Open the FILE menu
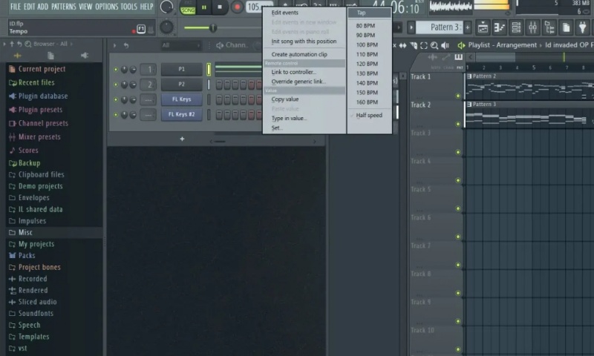The height and width of the screenshot is (356, 594). 16,7
